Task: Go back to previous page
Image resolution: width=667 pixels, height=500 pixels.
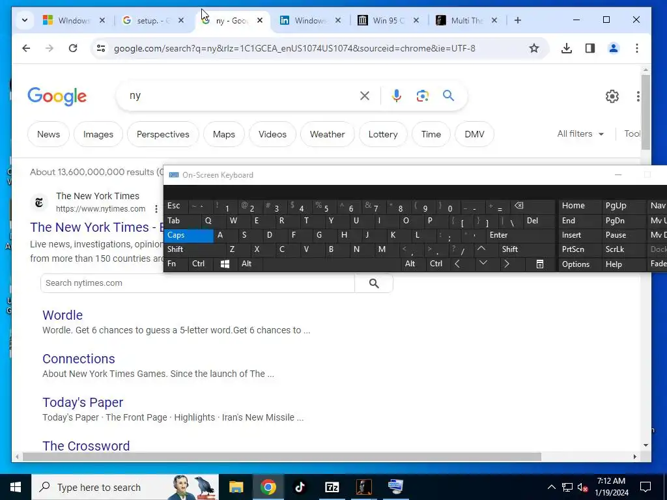Action: (26, 48)
